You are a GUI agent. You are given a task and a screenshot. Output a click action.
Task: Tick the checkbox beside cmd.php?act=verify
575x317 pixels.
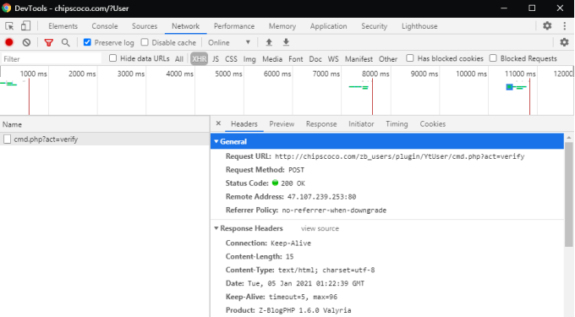click(7, 139)
